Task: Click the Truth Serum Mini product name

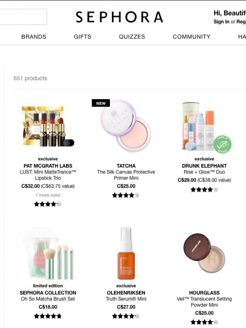Action: (x=126, y=299)
